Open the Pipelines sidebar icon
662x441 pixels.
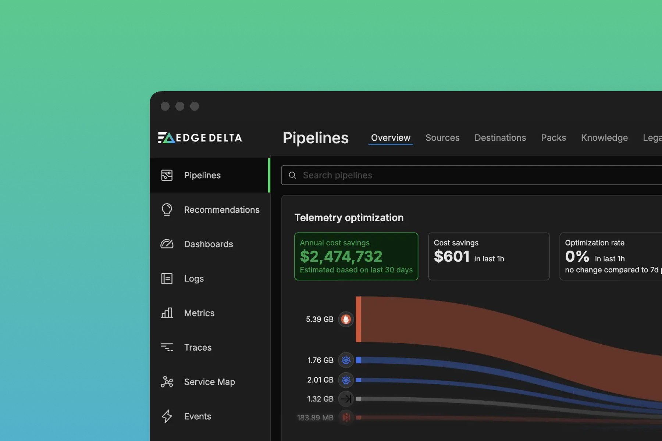coord(167,175)
